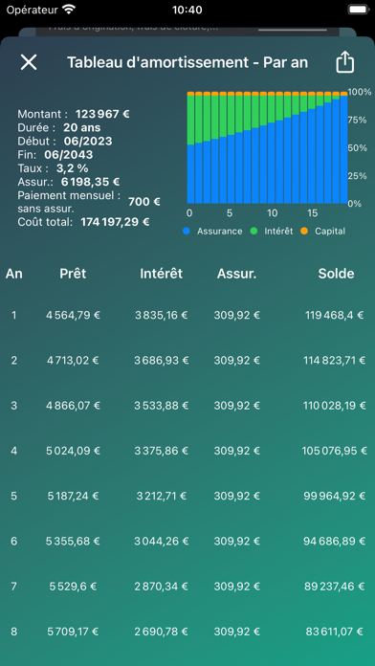Tap year 3 balance '110 028,19 €'
Image resolution: width=375 pixels, height=666 pixels.
click(334, 406)
